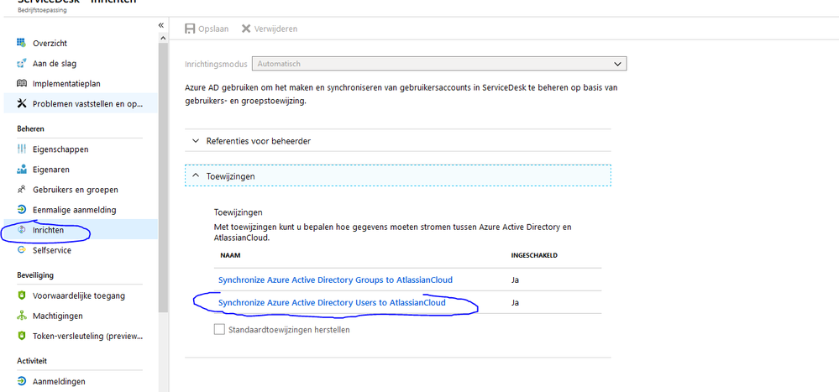
Task: Click Ja value in Groups row
Action: click(x=516, y=280)
